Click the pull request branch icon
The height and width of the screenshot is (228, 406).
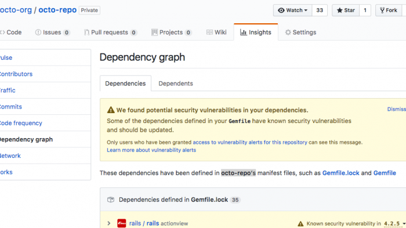coord(86,32)
